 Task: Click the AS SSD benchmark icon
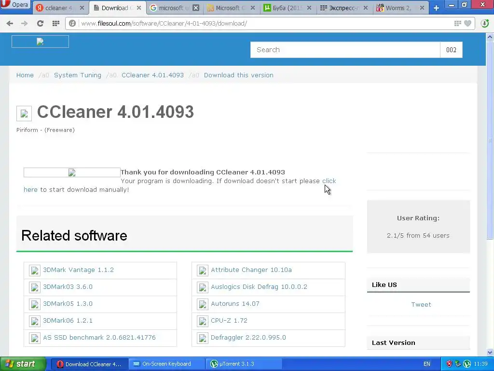(x=35, y=338)
